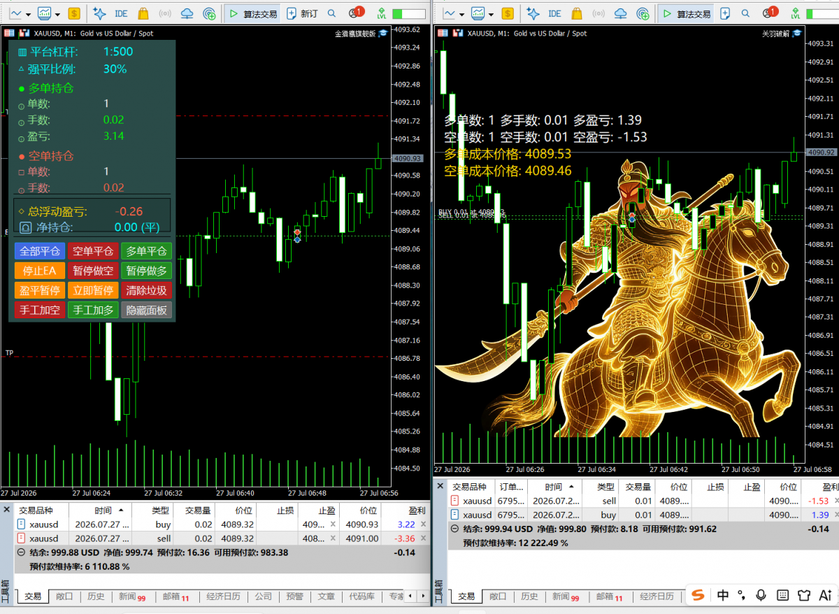Close the toolbox panel X in right window
This screenshot has height=614, width=839.
pos(440,486)
